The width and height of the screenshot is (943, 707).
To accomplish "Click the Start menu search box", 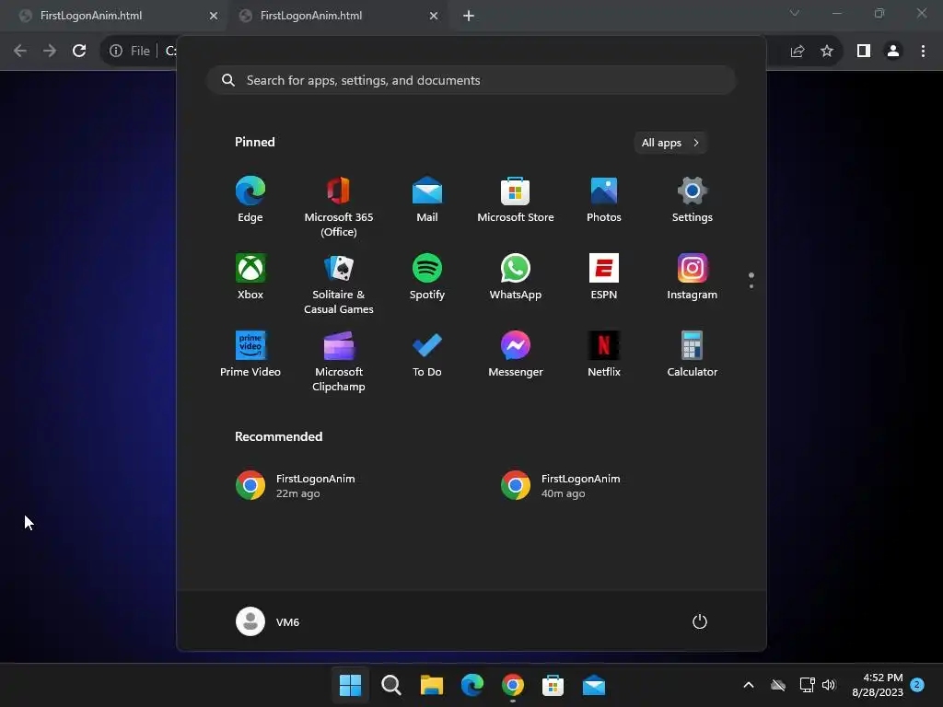I will tap(471, 80).
